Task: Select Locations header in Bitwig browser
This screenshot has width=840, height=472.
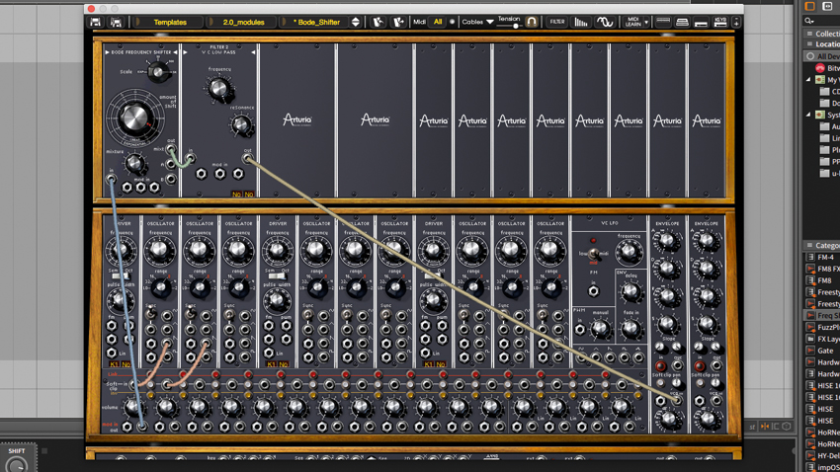Action: tap(822, 43)
